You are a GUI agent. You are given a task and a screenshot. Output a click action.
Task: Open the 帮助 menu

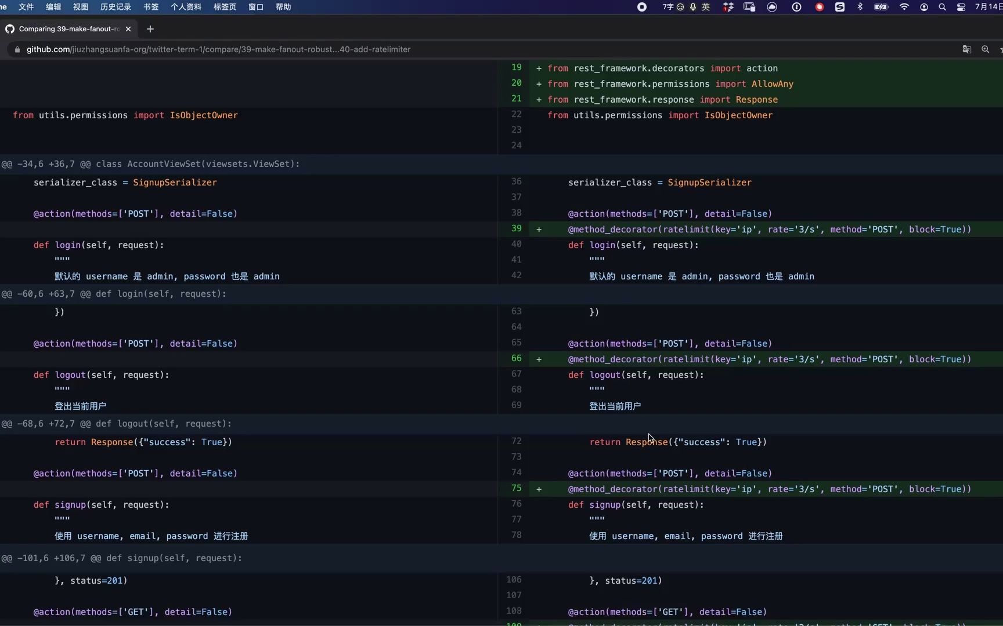(x=283, y=7)
